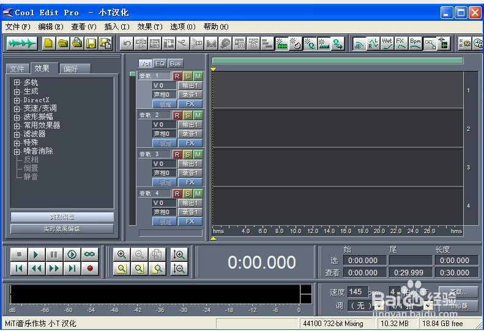484x331 pixels.
Task: Fast forward the playback cursor
Action: coord(54,269)
